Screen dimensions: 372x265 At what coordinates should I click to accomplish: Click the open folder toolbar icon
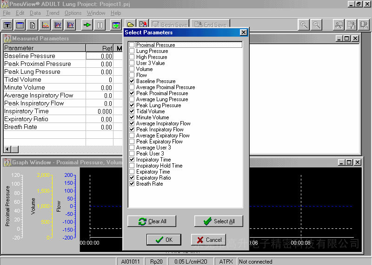pos(131,25)
